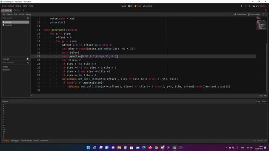Show hidden system tray icons
The image size is (269, 151).
coord(226,148)
